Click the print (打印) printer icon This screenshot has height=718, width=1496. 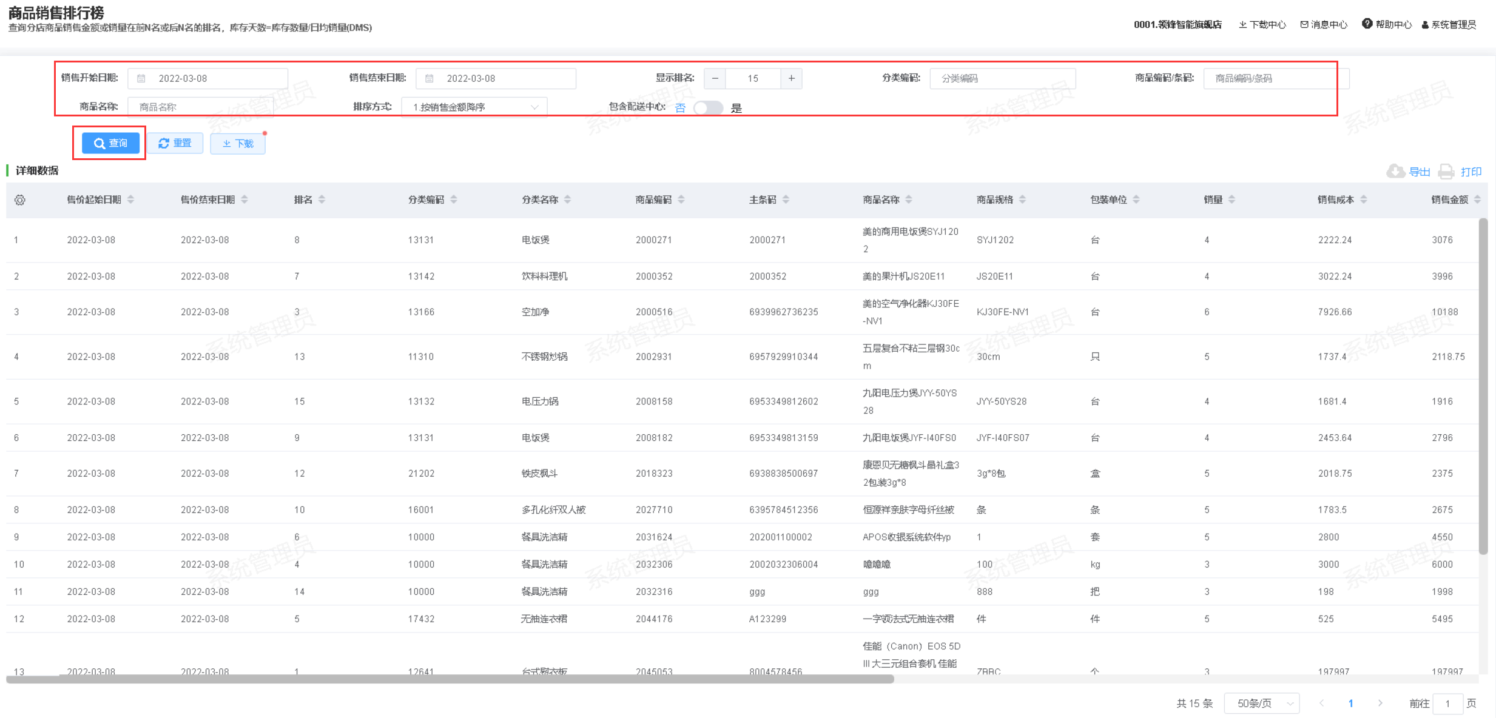(x=1446, y=172)
